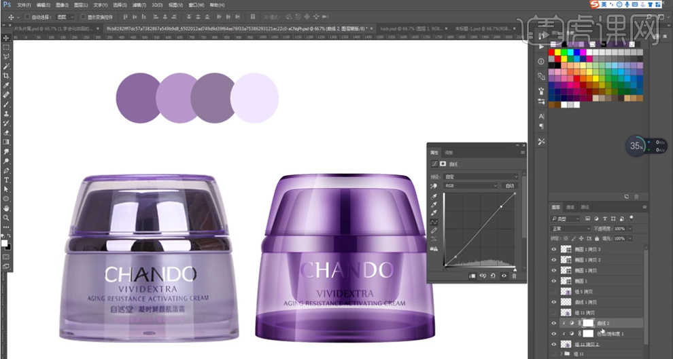Hide the 椭圆 1 拷贝 3 layer
The width and height of the screenshot is (673, 359).
tap(553, 249)
